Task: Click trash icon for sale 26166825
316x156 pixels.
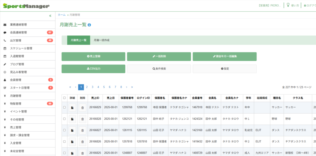Action: pyautogui.click(x=82, y=153)
